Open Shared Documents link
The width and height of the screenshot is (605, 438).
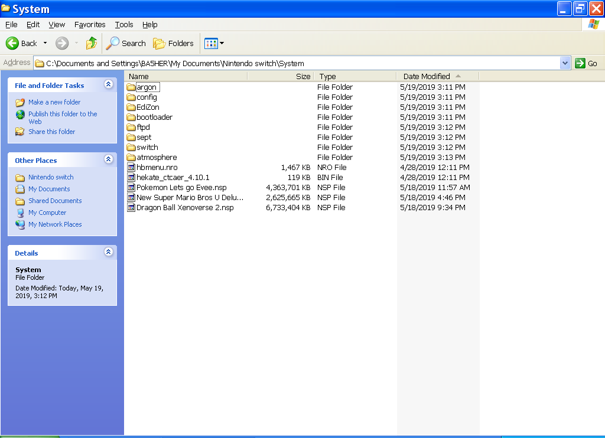coord(55,201)
